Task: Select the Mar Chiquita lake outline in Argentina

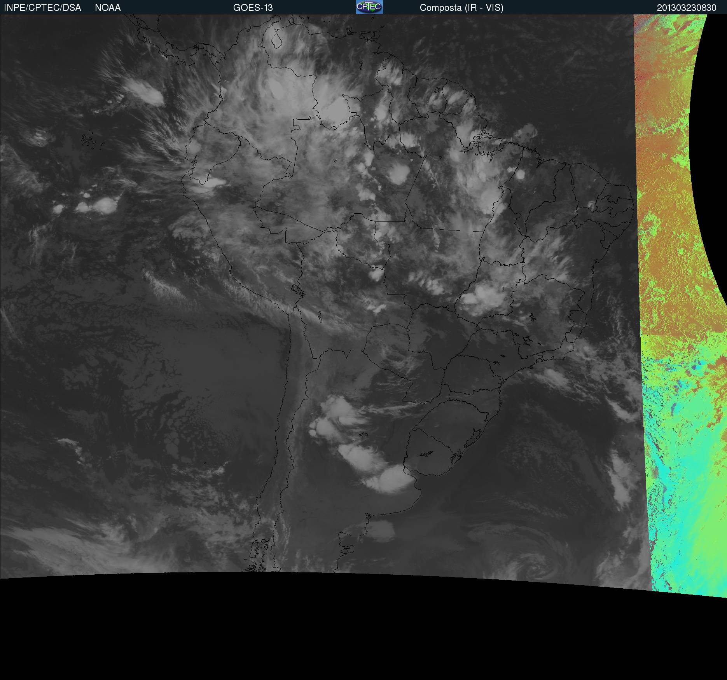Action: [x=363, y=435]
